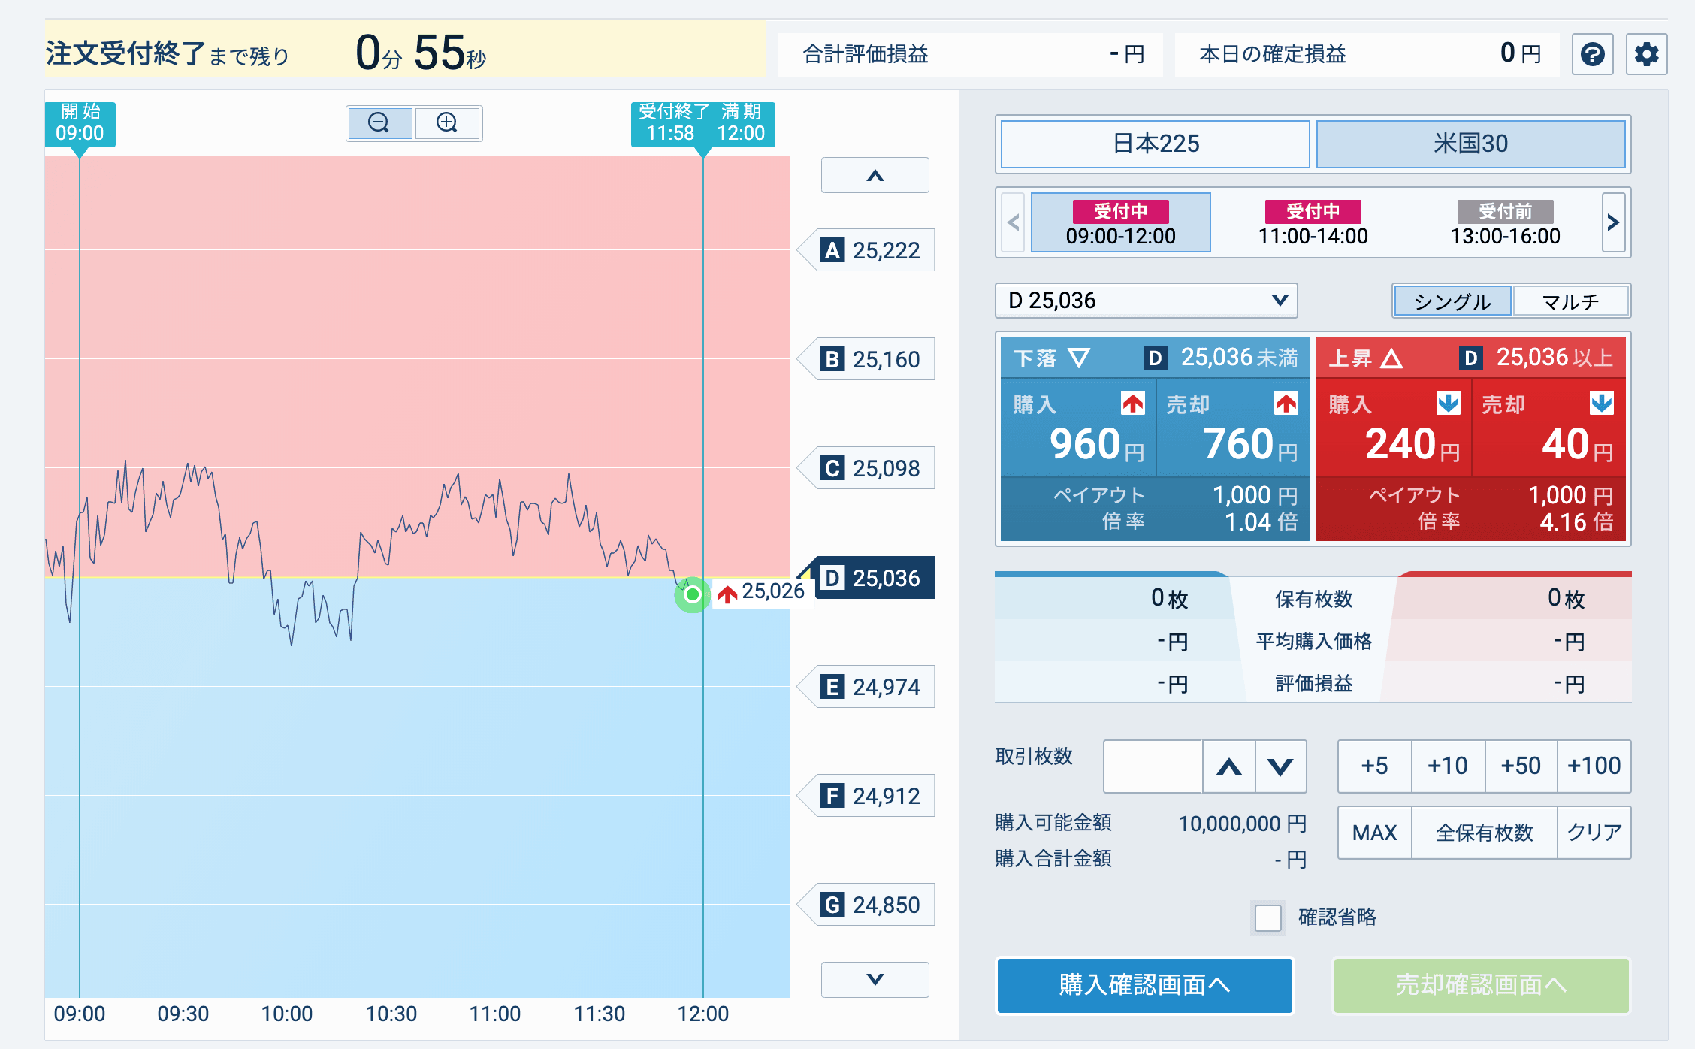1695x1049 pixels.
Task: Open the D 25,036 strike dropdown
Action: [x=1146, y=301]
